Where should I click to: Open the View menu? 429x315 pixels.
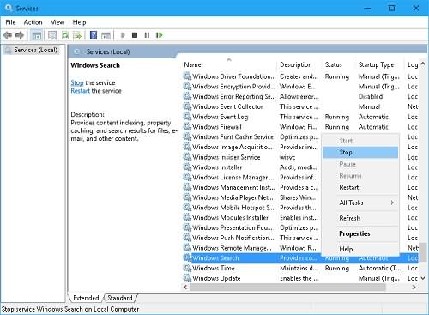click(57, 22)
